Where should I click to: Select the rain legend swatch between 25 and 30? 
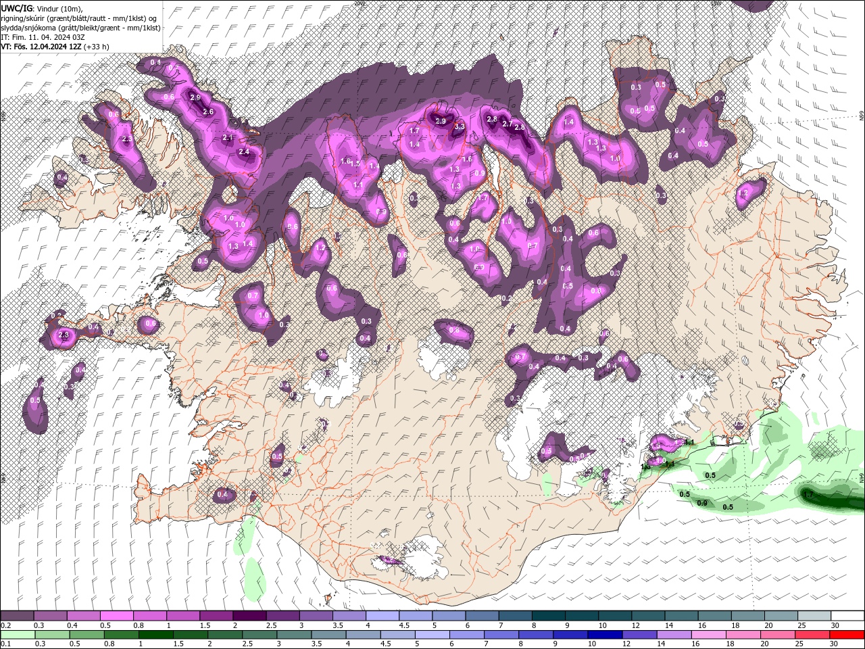point(811,634)
